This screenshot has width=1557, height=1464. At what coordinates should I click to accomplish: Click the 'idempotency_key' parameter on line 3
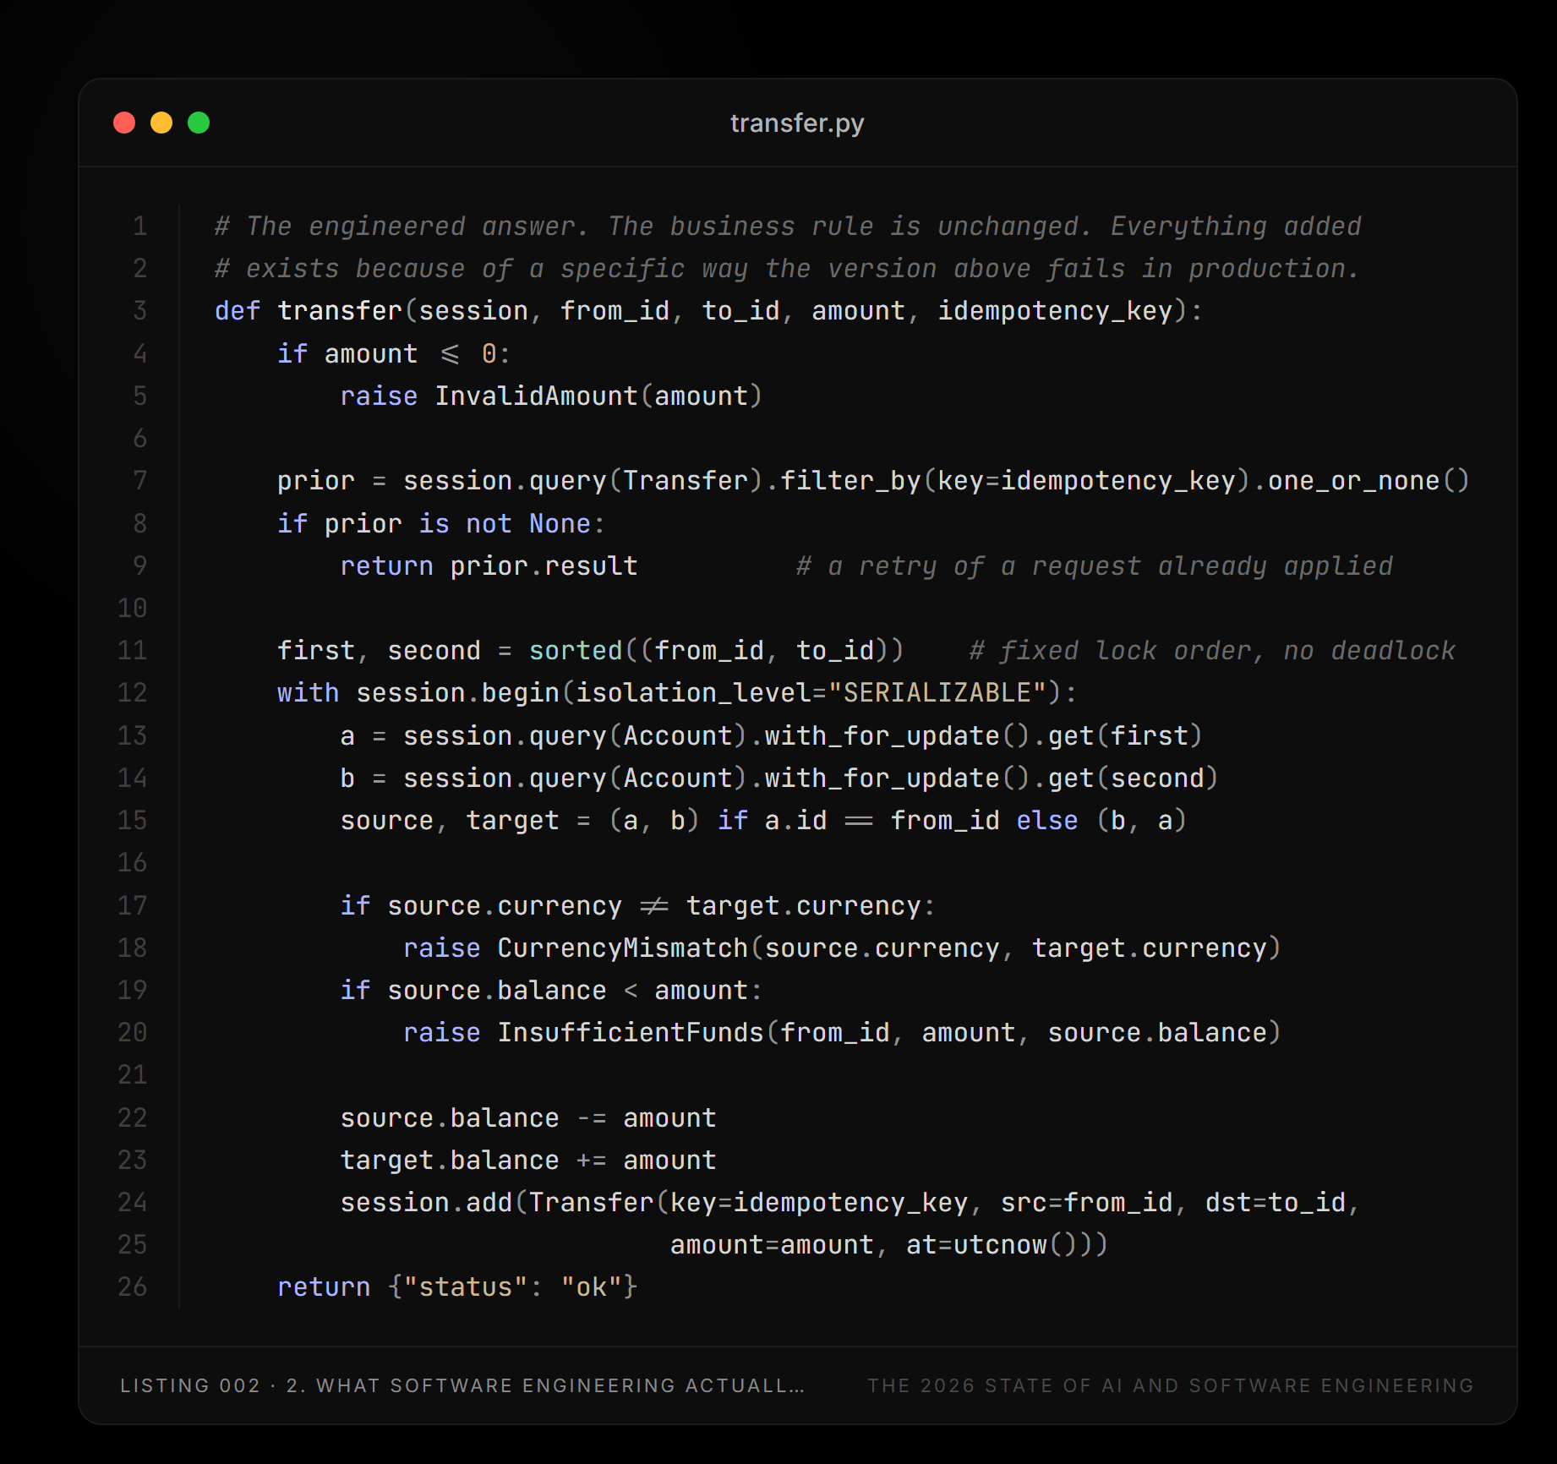[x=1056, y=311]
